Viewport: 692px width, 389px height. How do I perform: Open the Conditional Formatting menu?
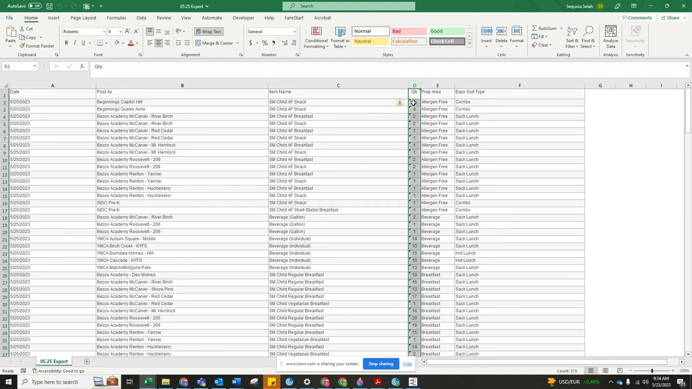[x=316, y=37]
